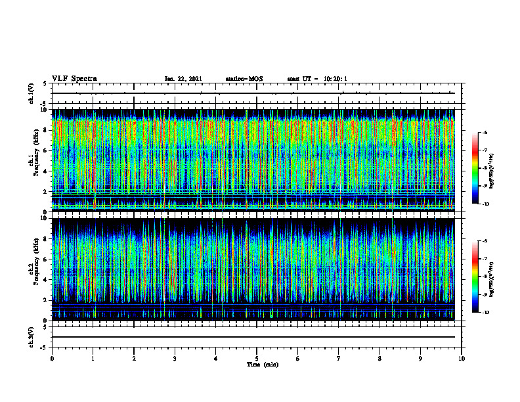
Task: Click the ch.1(V) panel "5" tick label
Action: 45,84
